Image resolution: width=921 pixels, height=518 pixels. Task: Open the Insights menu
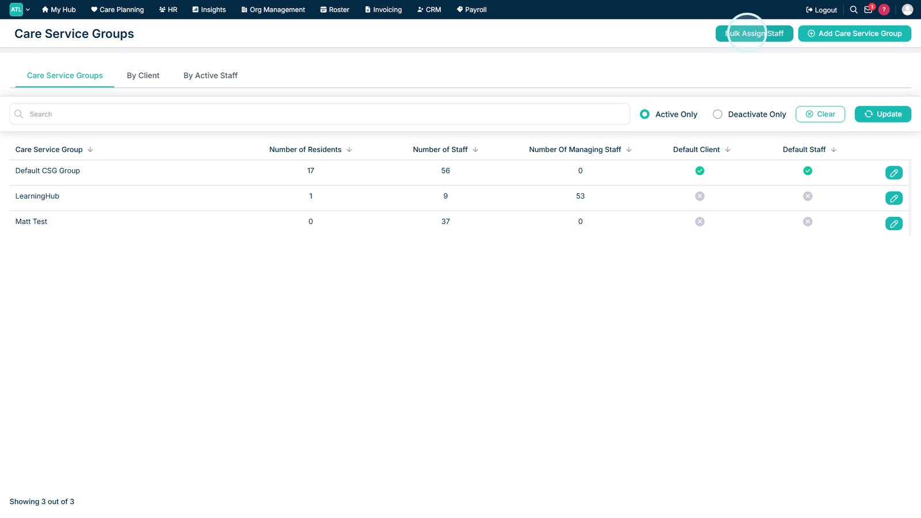click(x=209, y=10)
